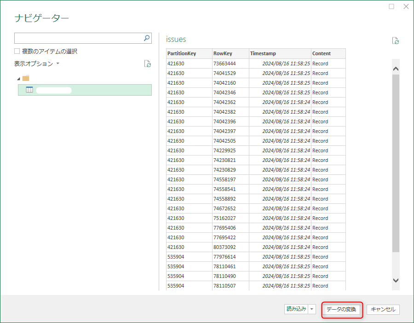Image resolution: width=414 pixels, height=323 pixels.
Task: Click Record cell in row 80373092
Action: click(x=328, y=247)
